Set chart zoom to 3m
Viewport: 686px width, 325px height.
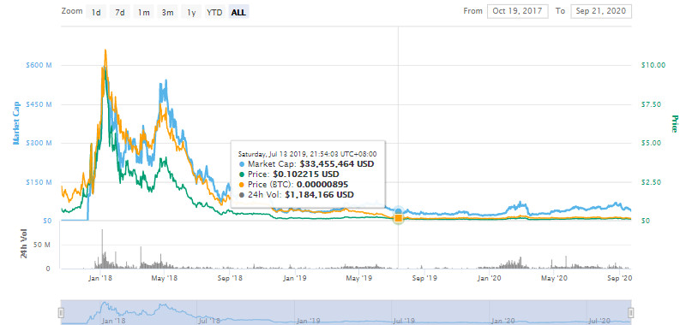tap(167, 12)
